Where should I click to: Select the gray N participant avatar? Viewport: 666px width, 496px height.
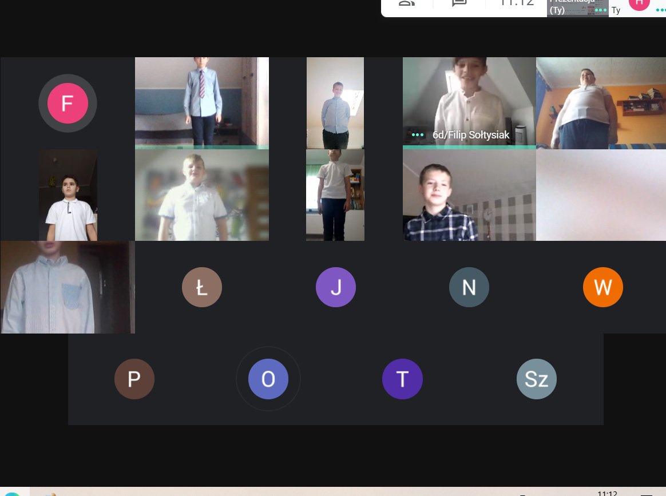[469, 287]
